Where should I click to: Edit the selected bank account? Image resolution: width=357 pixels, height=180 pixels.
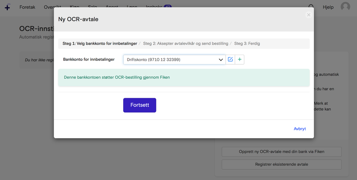click(x=230, y=60)
